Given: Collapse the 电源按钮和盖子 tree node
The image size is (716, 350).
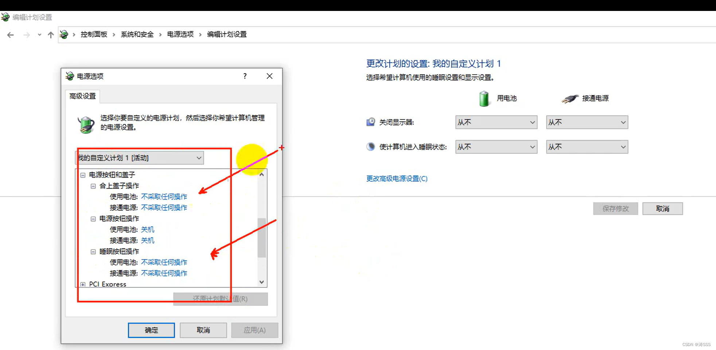Looking at the screenshot, I should [83, 175].
